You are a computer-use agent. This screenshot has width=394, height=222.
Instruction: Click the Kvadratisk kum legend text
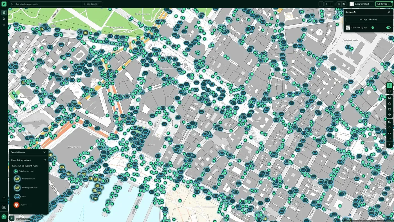coord(28,179)
